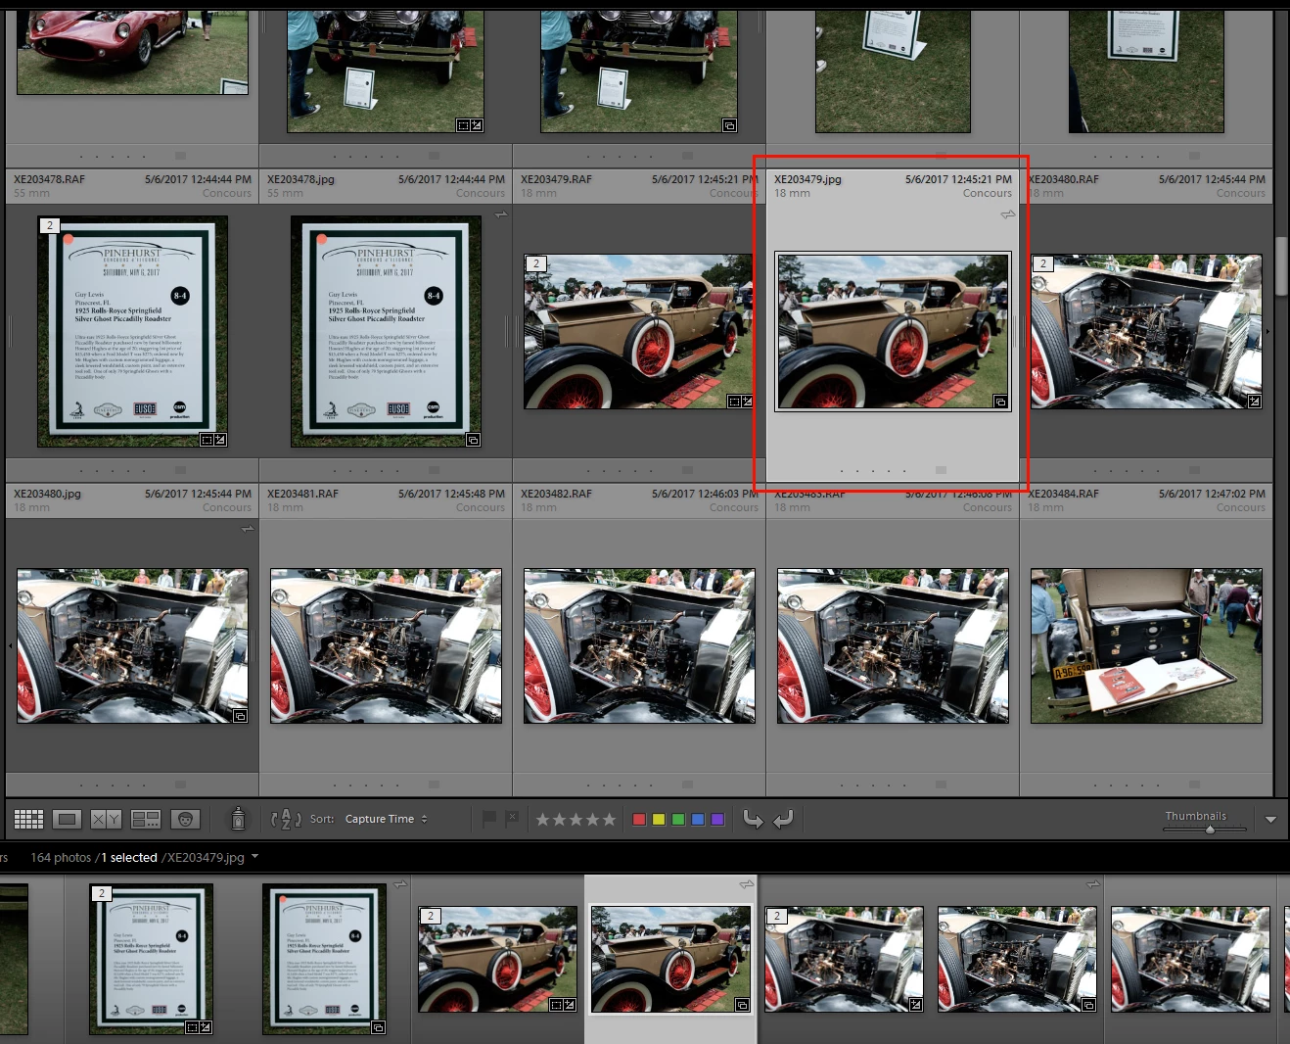
Task: Click collection badge on selected filmstrip thumbnail
Action: (742, 1005)
